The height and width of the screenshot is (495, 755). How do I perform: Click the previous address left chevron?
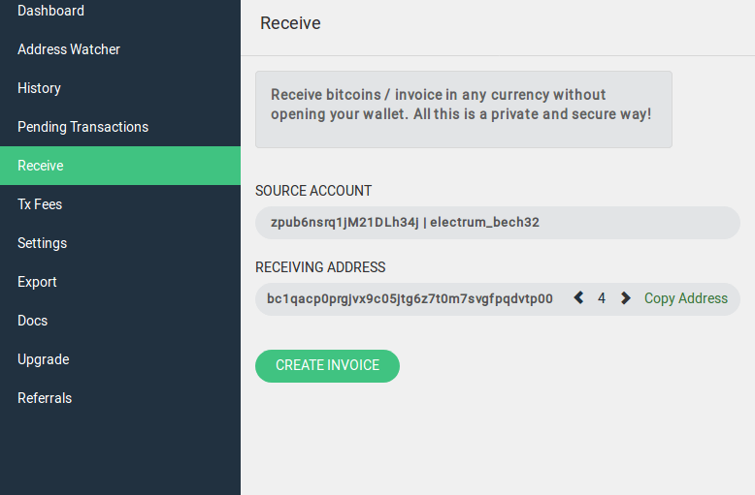point(578,298)
